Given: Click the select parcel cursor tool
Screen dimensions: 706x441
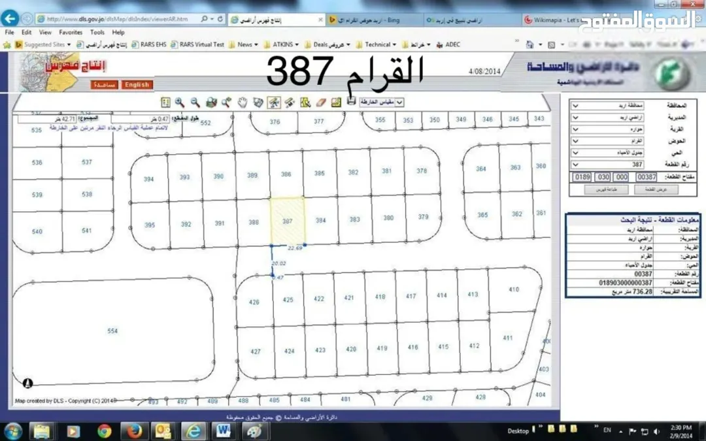Looking at the screenshot, I should point(305,103).
